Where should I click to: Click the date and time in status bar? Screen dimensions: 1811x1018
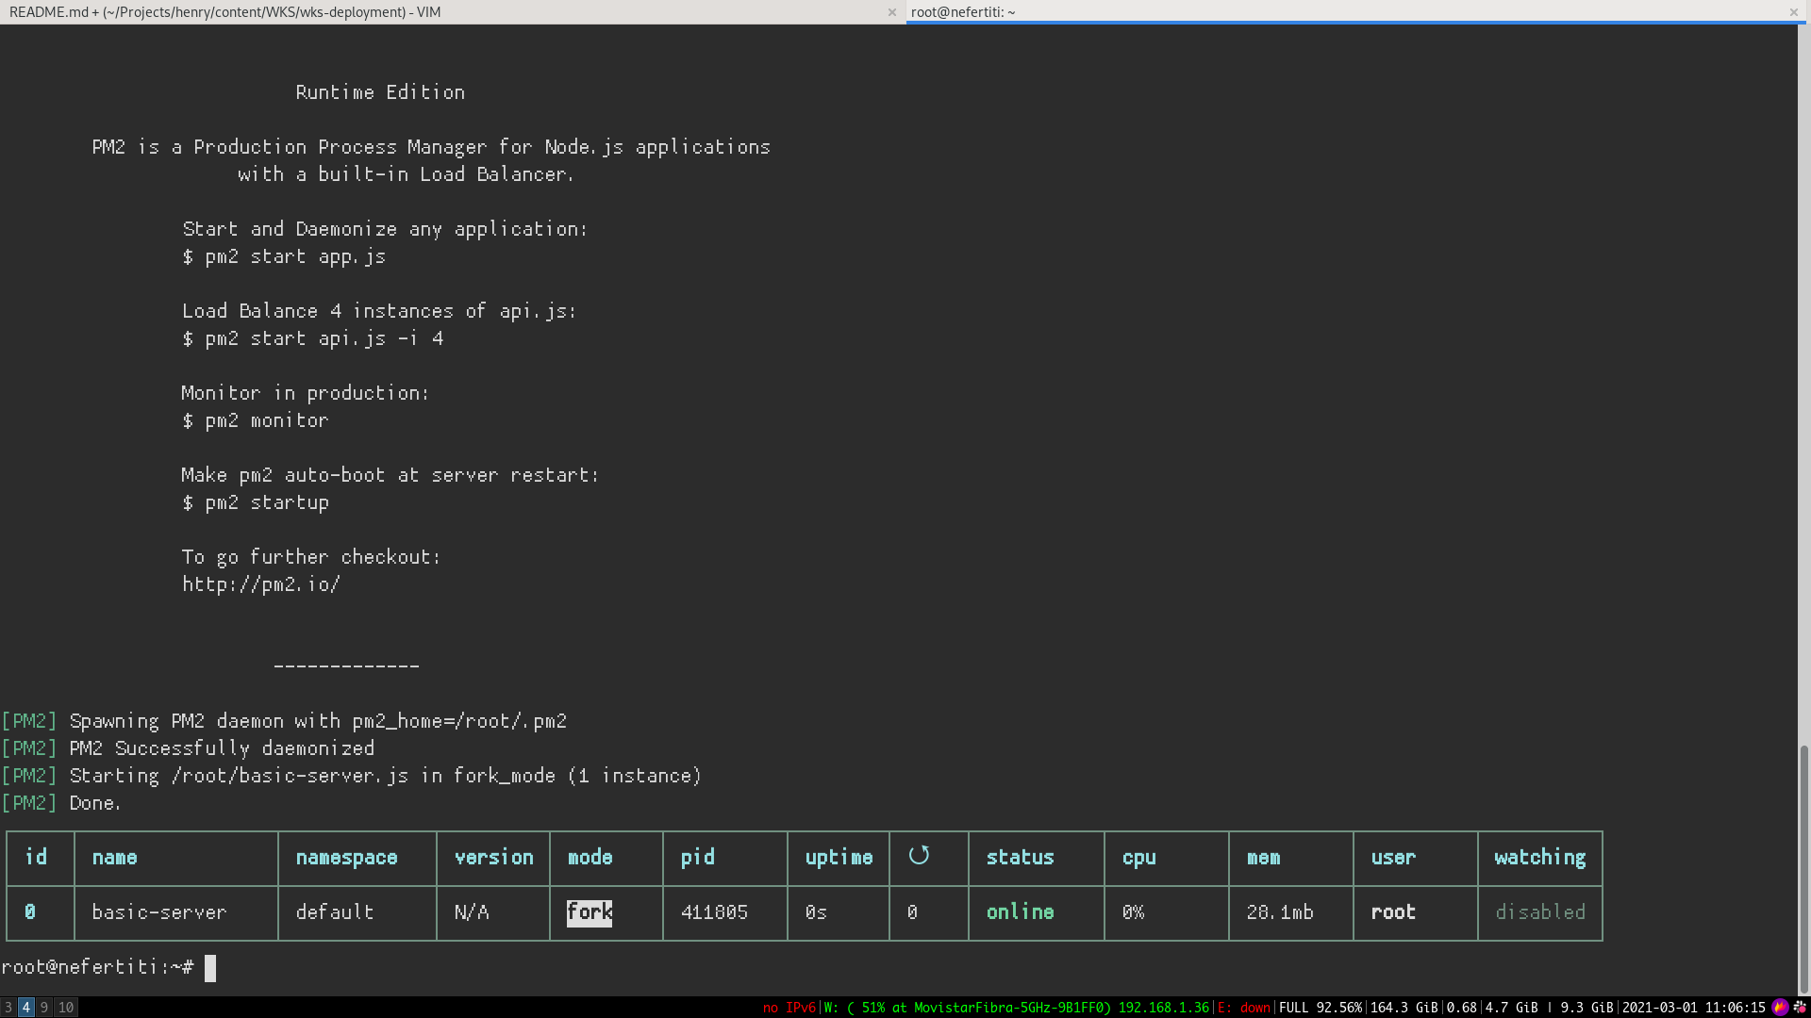pyautogui.click(x=1693, y=1008)
